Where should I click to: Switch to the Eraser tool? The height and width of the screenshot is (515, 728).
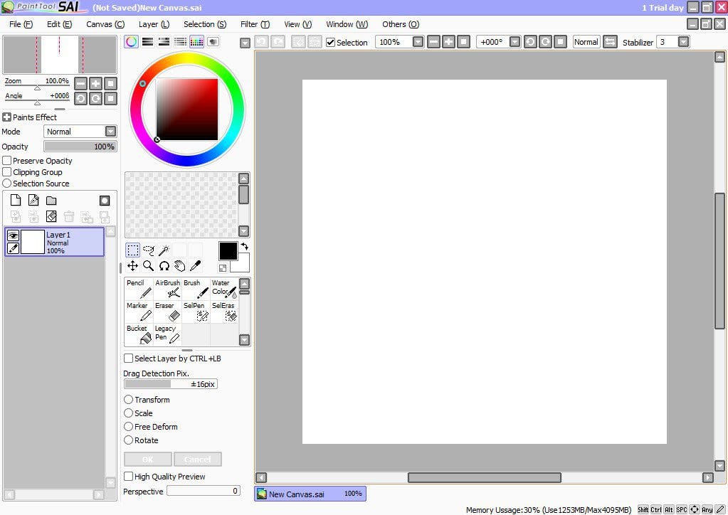(x=166, y=313)
